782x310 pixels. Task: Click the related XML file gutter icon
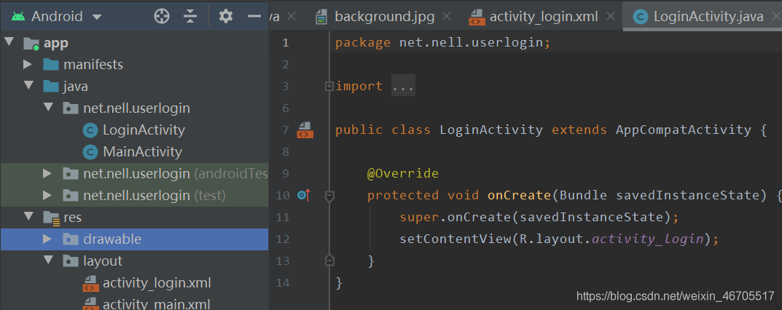[305, 130]
